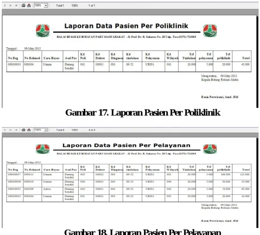
Task: Go to last page in the Pelayanan report toolbar
Action: coord(10,130)
